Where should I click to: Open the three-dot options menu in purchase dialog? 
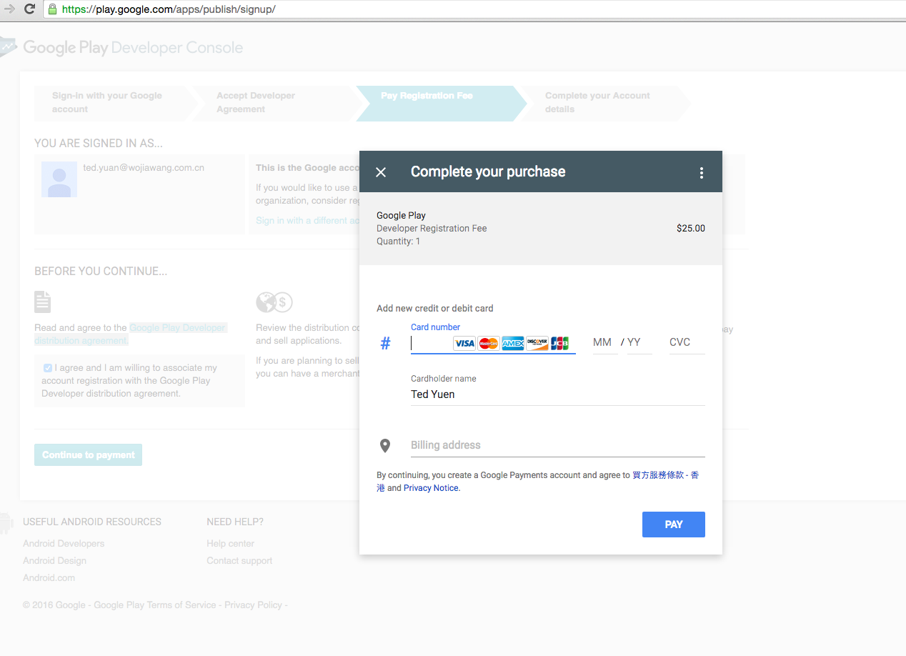702,172
